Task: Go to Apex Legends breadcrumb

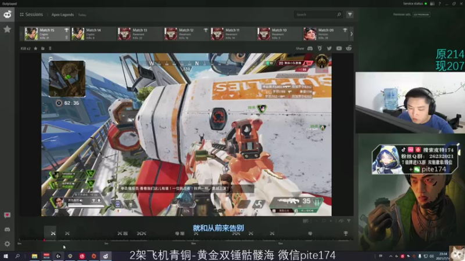Action: [63, 15]
